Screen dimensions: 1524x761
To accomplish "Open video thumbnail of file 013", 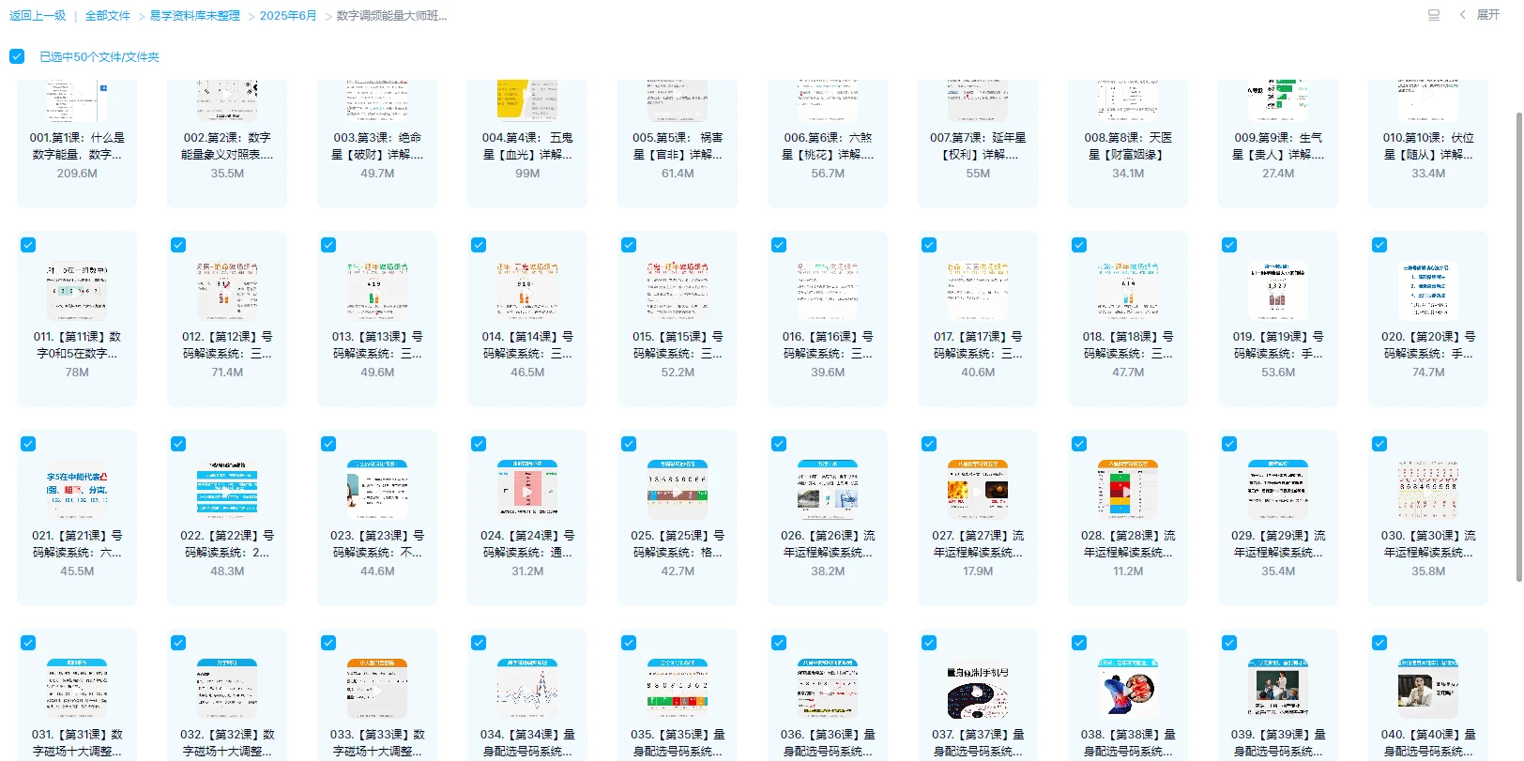I will [x=377, y=291].
